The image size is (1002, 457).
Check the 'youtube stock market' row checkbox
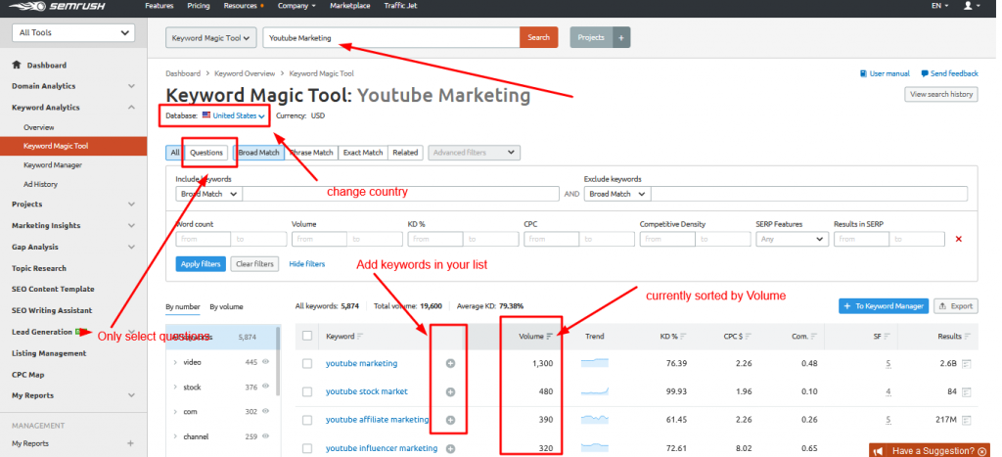307,391
